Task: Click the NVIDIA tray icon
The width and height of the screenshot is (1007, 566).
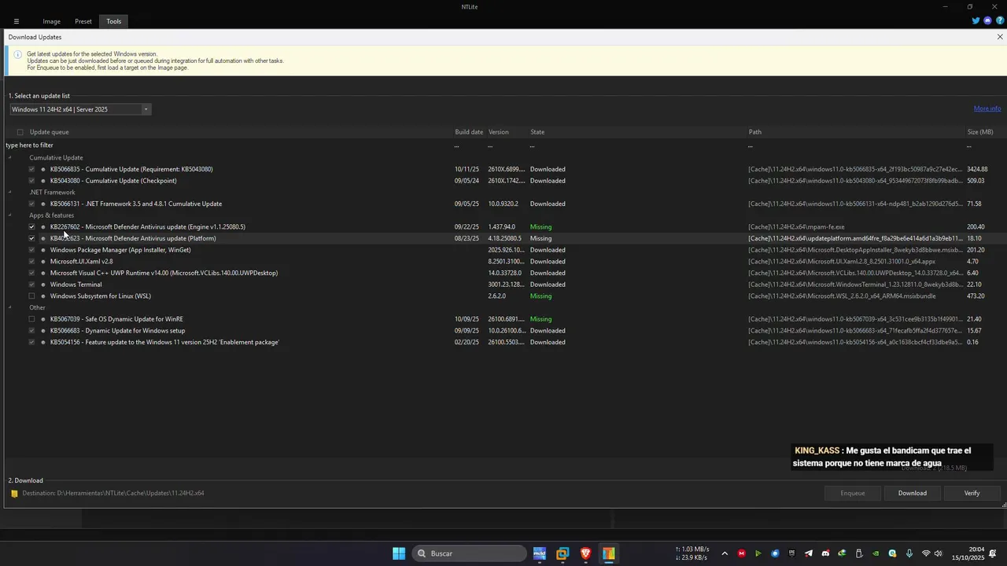Action: tap(876, 553)
